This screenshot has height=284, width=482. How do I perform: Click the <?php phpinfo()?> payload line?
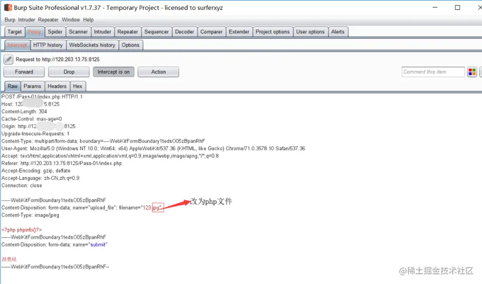[21, 230]
